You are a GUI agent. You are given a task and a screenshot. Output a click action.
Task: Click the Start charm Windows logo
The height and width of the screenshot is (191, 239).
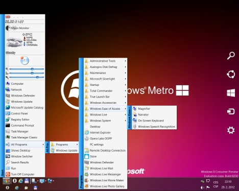click(231, 93)
